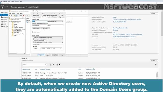Click the calendar icon in End of date field
Viewport: 163px width, 92px height.
(x=60, y=48)
